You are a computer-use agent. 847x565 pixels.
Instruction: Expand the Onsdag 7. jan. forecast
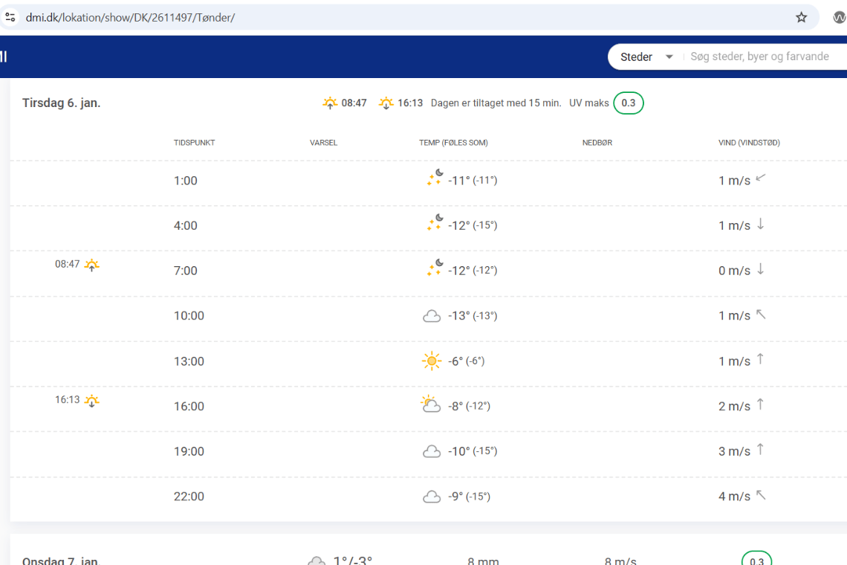[x=61, y=561]
